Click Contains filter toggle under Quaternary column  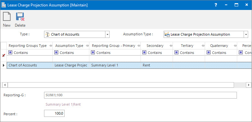(208, 53)
